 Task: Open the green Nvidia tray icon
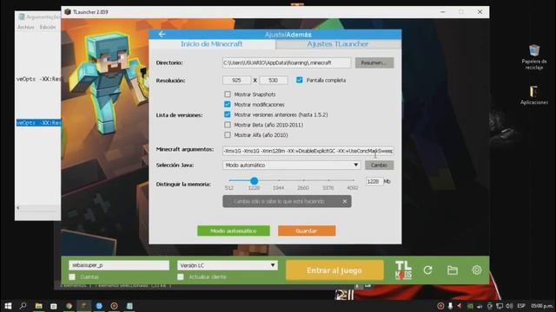(x=470, y=306)
